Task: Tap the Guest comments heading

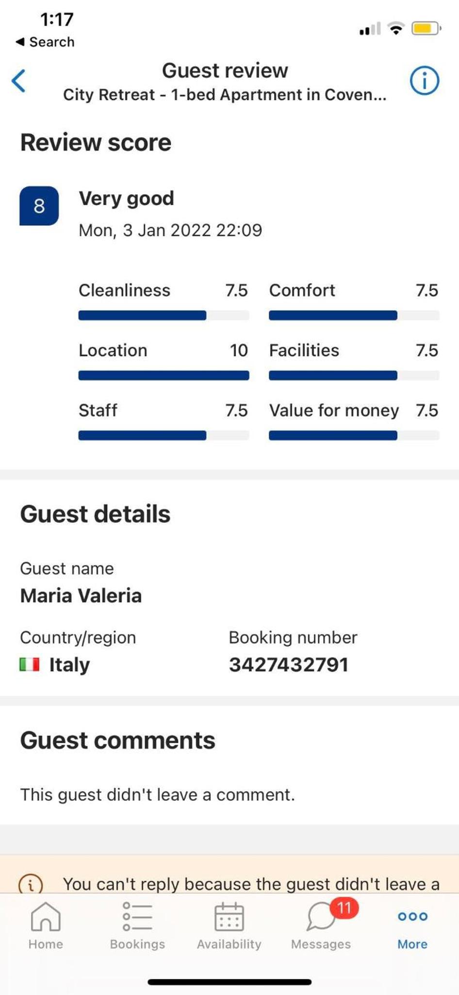Action: (x=117, y=740)
